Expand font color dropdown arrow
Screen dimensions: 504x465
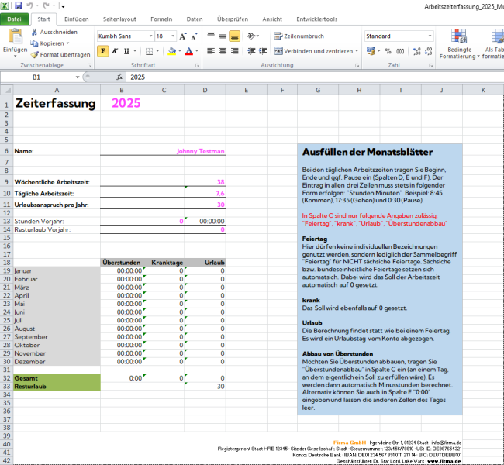(x=197, y=51)
